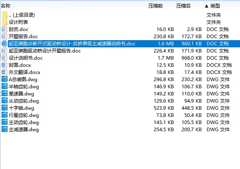Click the 448.5 KB compressed size value
The image size is (240, 169).
click(191, 108)
